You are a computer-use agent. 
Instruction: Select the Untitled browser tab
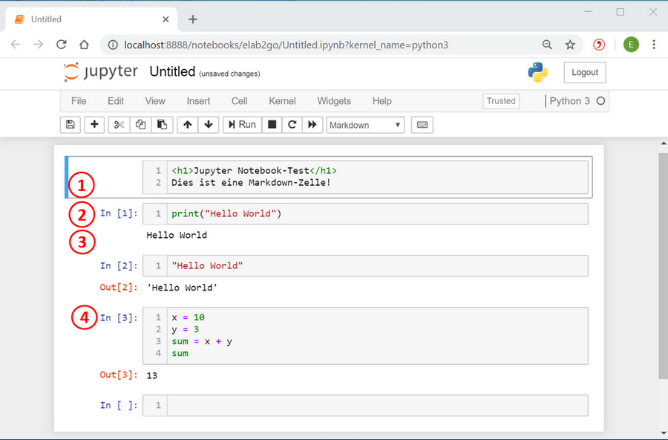click(91, 19)
